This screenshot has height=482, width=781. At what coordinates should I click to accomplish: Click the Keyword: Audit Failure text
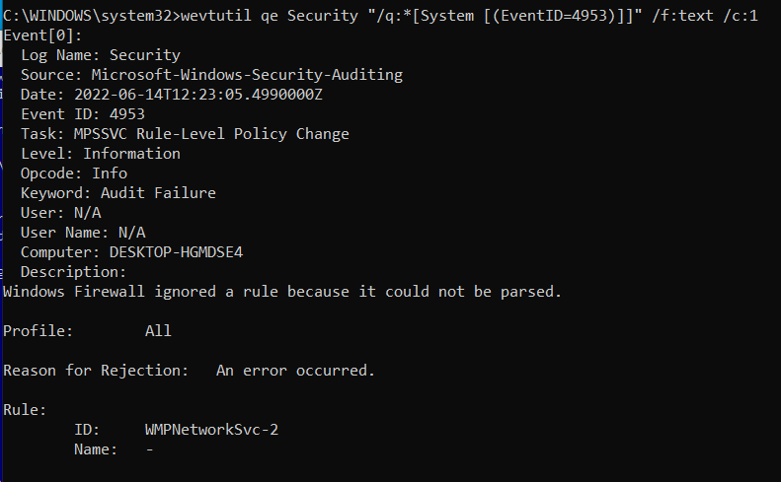coord(118,193)
